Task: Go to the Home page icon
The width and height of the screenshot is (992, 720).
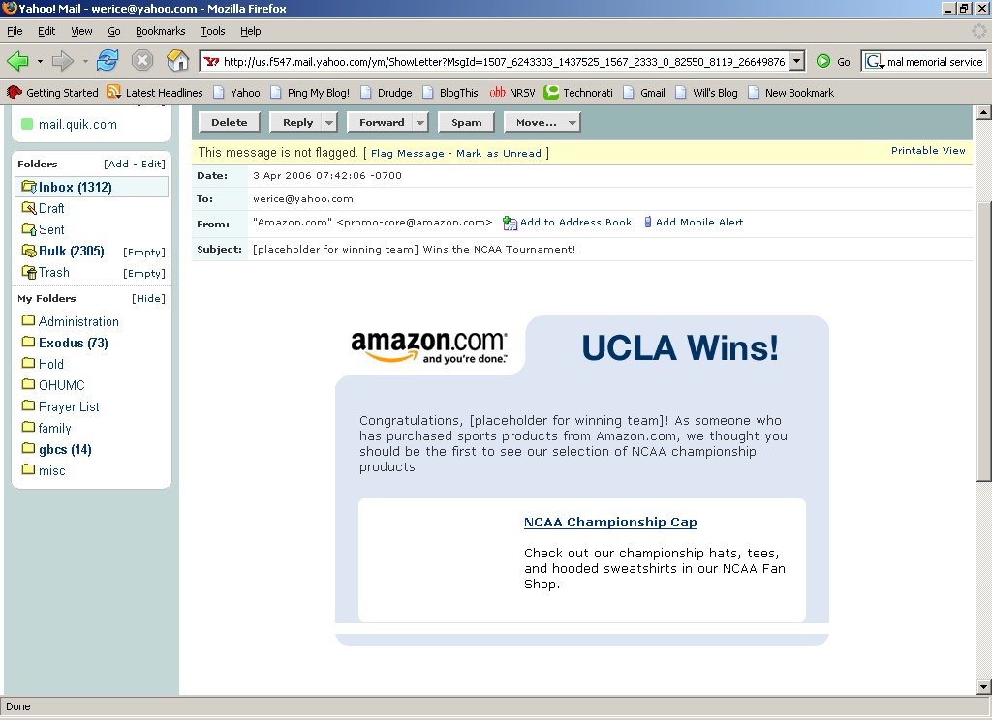Action: [x=178, y=61]
